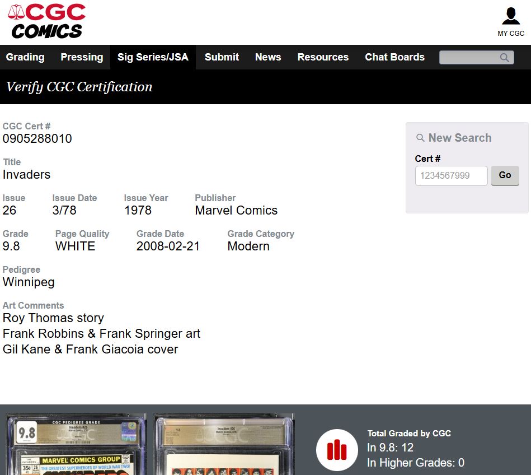The width and height of the screenshot is (531, 475).
Task: Click the cert number 0905288010
Action: tap(37, 139)
